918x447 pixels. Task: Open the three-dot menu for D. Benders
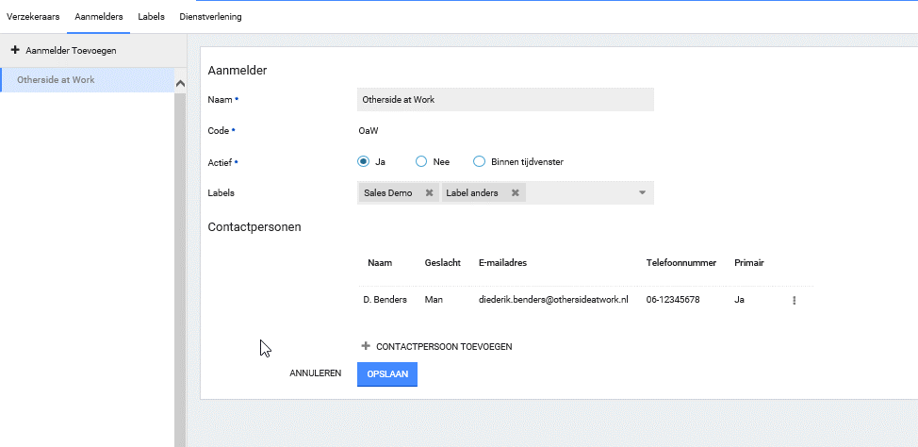(794, 300)
